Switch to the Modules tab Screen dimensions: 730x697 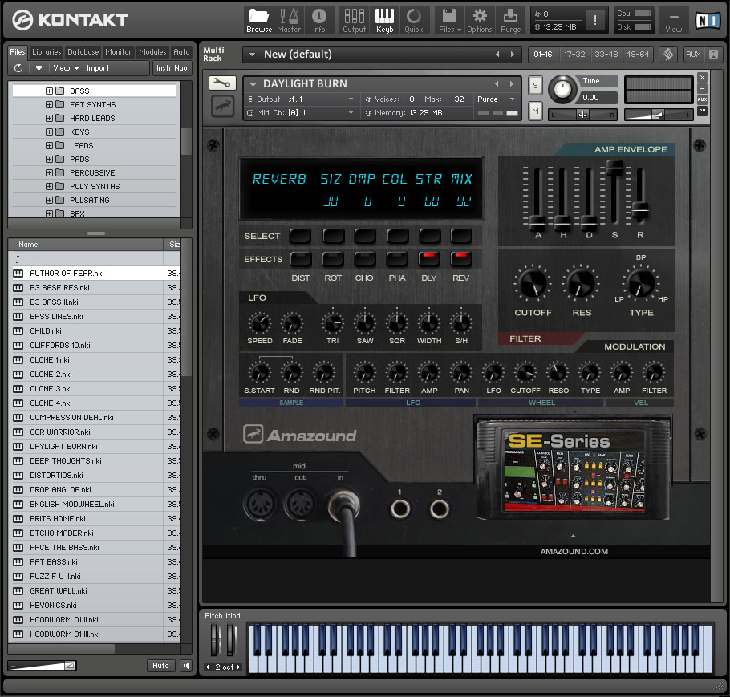click(x=152, y=51)
